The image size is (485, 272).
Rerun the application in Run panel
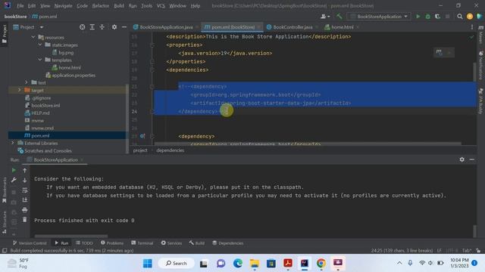click(14, 170)
